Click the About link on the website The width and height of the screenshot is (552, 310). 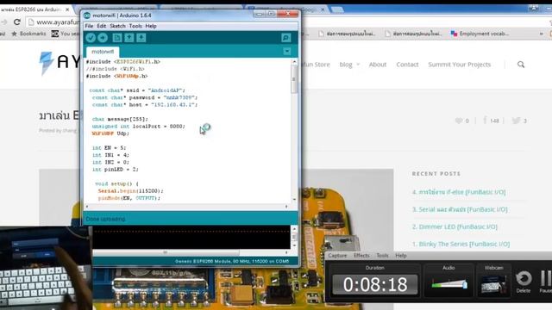pos(378,65)
